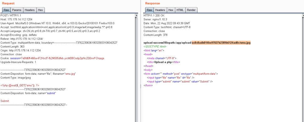Click the Accept-Language header line
304x122 pixels.
[50, 31]
